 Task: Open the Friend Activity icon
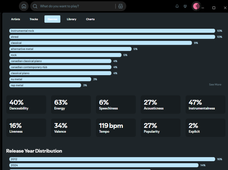point(185,6)
